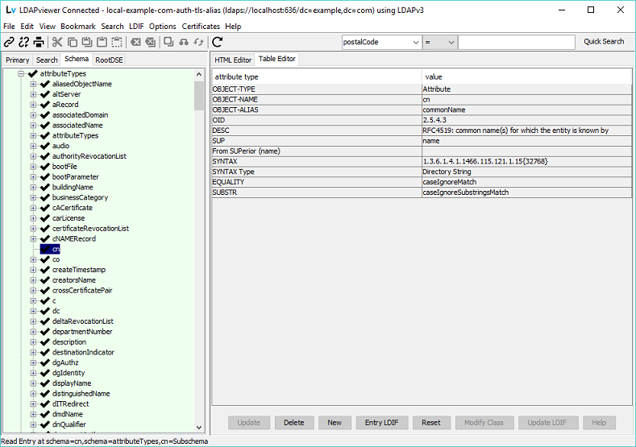Click the refresh circular arrow icon

218,42
